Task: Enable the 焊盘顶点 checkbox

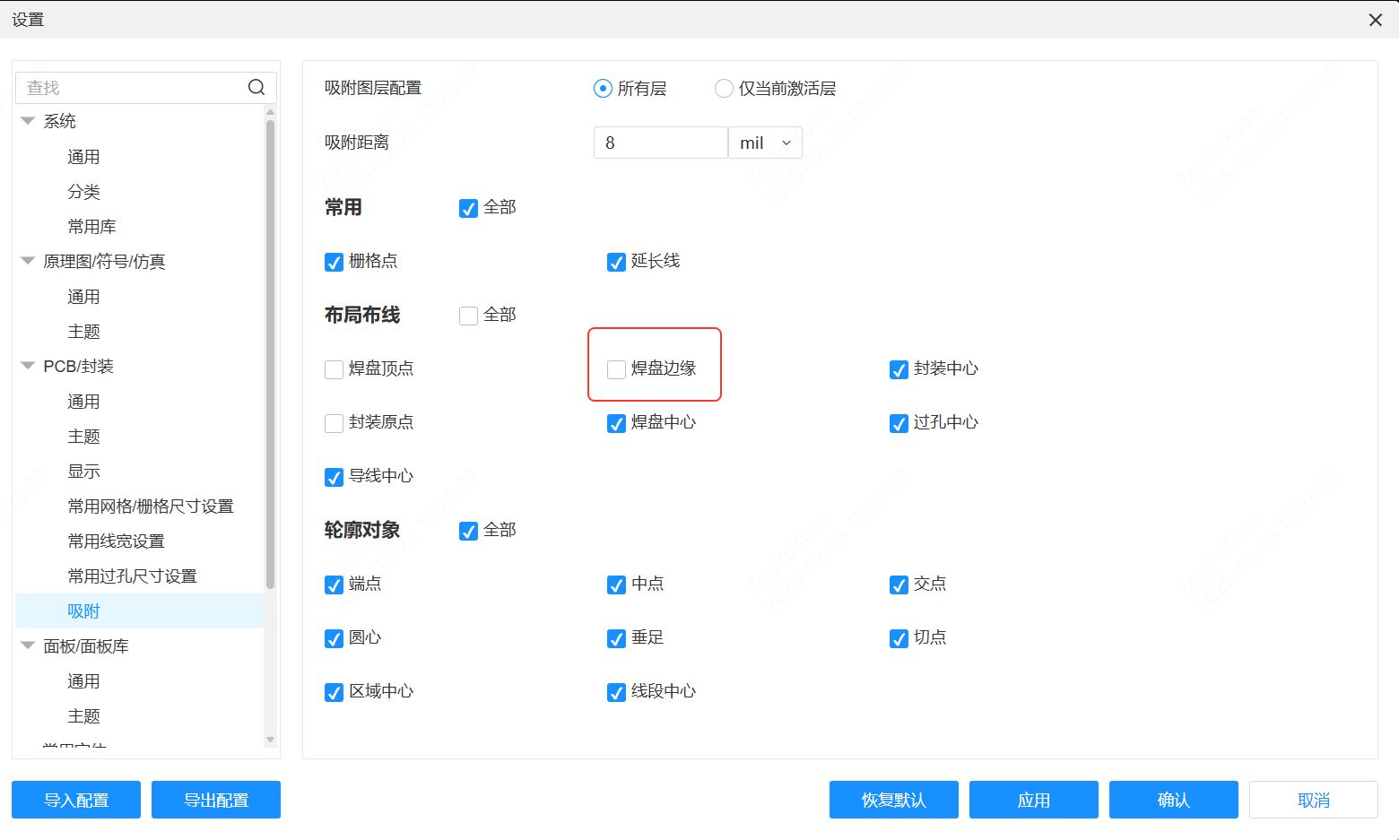Action: (x=334, y=368)
